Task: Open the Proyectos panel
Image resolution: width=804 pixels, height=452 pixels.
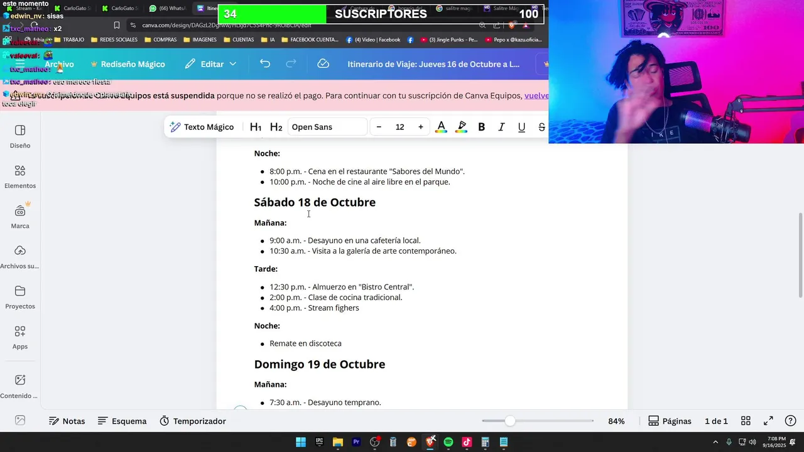Action: [x=20, y=296]
